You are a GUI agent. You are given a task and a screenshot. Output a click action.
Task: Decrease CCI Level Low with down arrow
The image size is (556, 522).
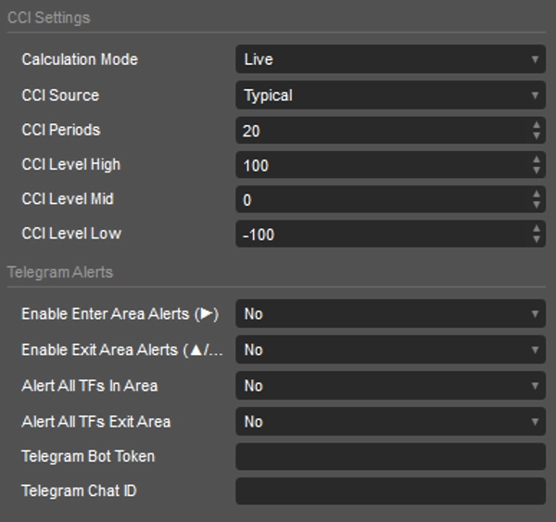(537, 239)
